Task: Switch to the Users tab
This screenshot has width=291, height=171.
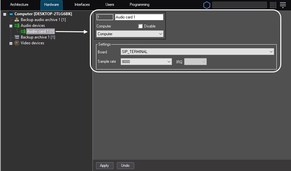Action: 110,5
